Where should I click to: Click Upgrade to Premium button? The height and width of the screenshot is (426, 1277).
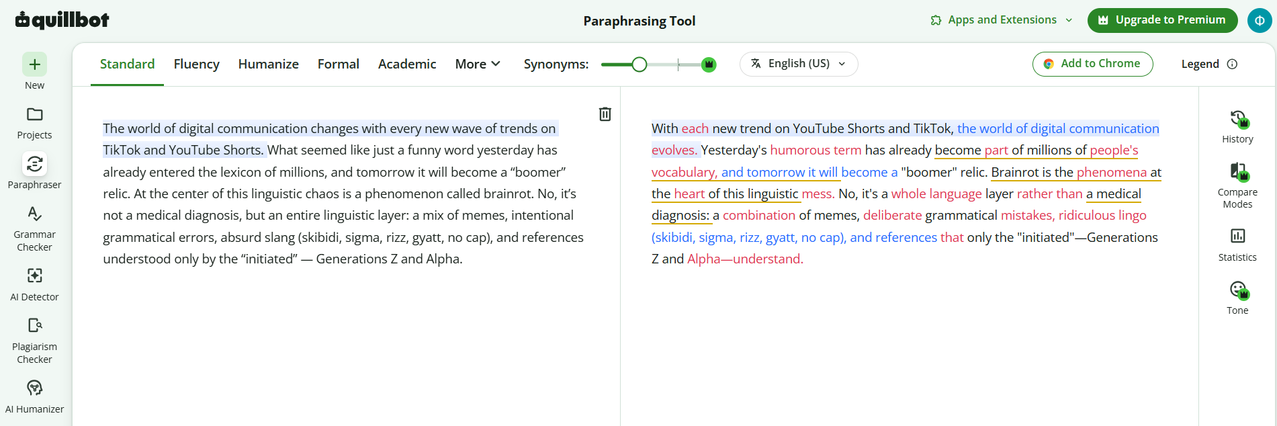1162,20
